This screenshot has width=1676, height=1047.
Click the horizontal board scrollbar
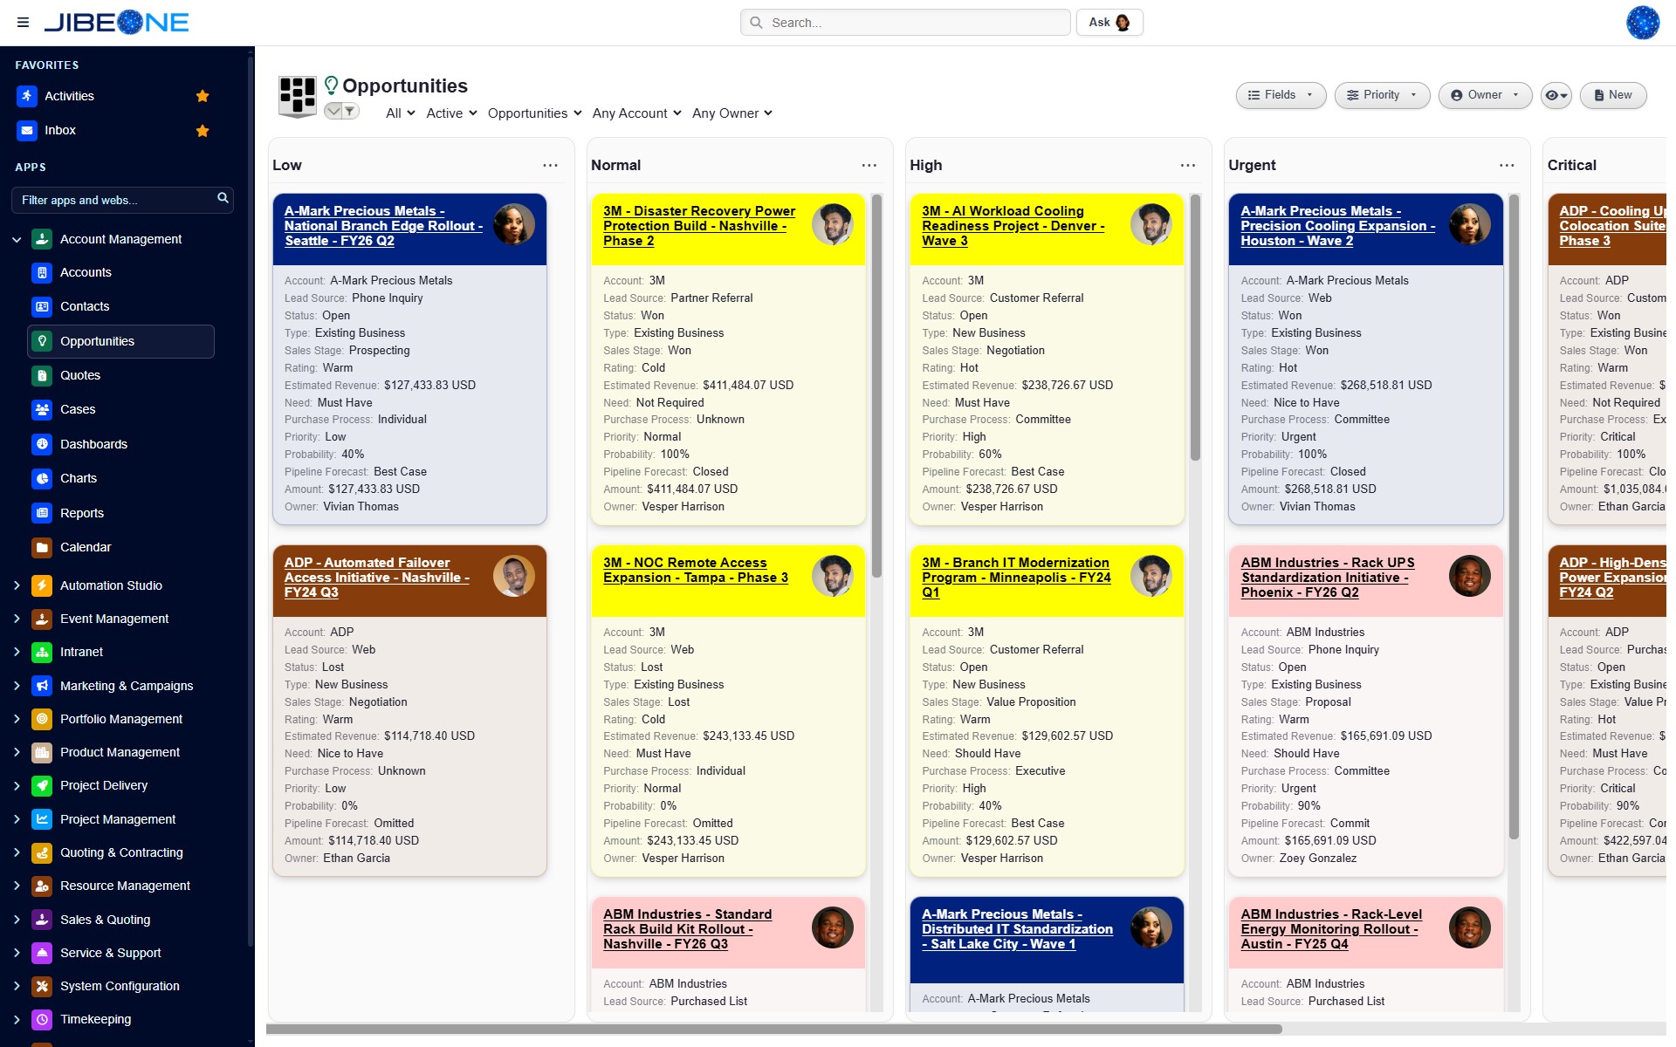coord(774,1030)
